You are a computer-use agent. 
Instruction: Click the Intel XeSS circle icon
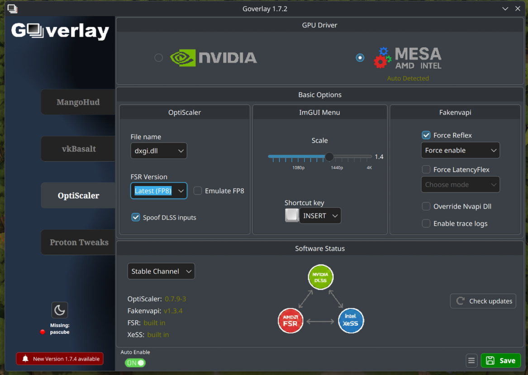(351, 320)
